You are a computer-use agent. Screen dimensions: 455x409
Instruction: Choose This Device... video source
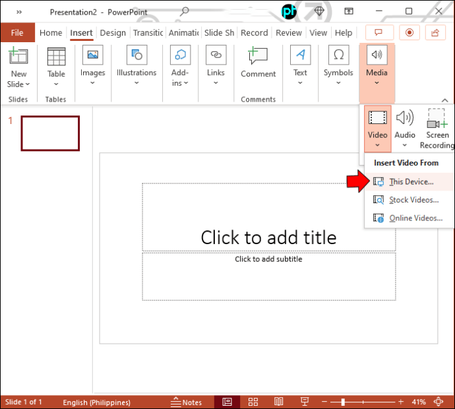[x=409, y=181]
